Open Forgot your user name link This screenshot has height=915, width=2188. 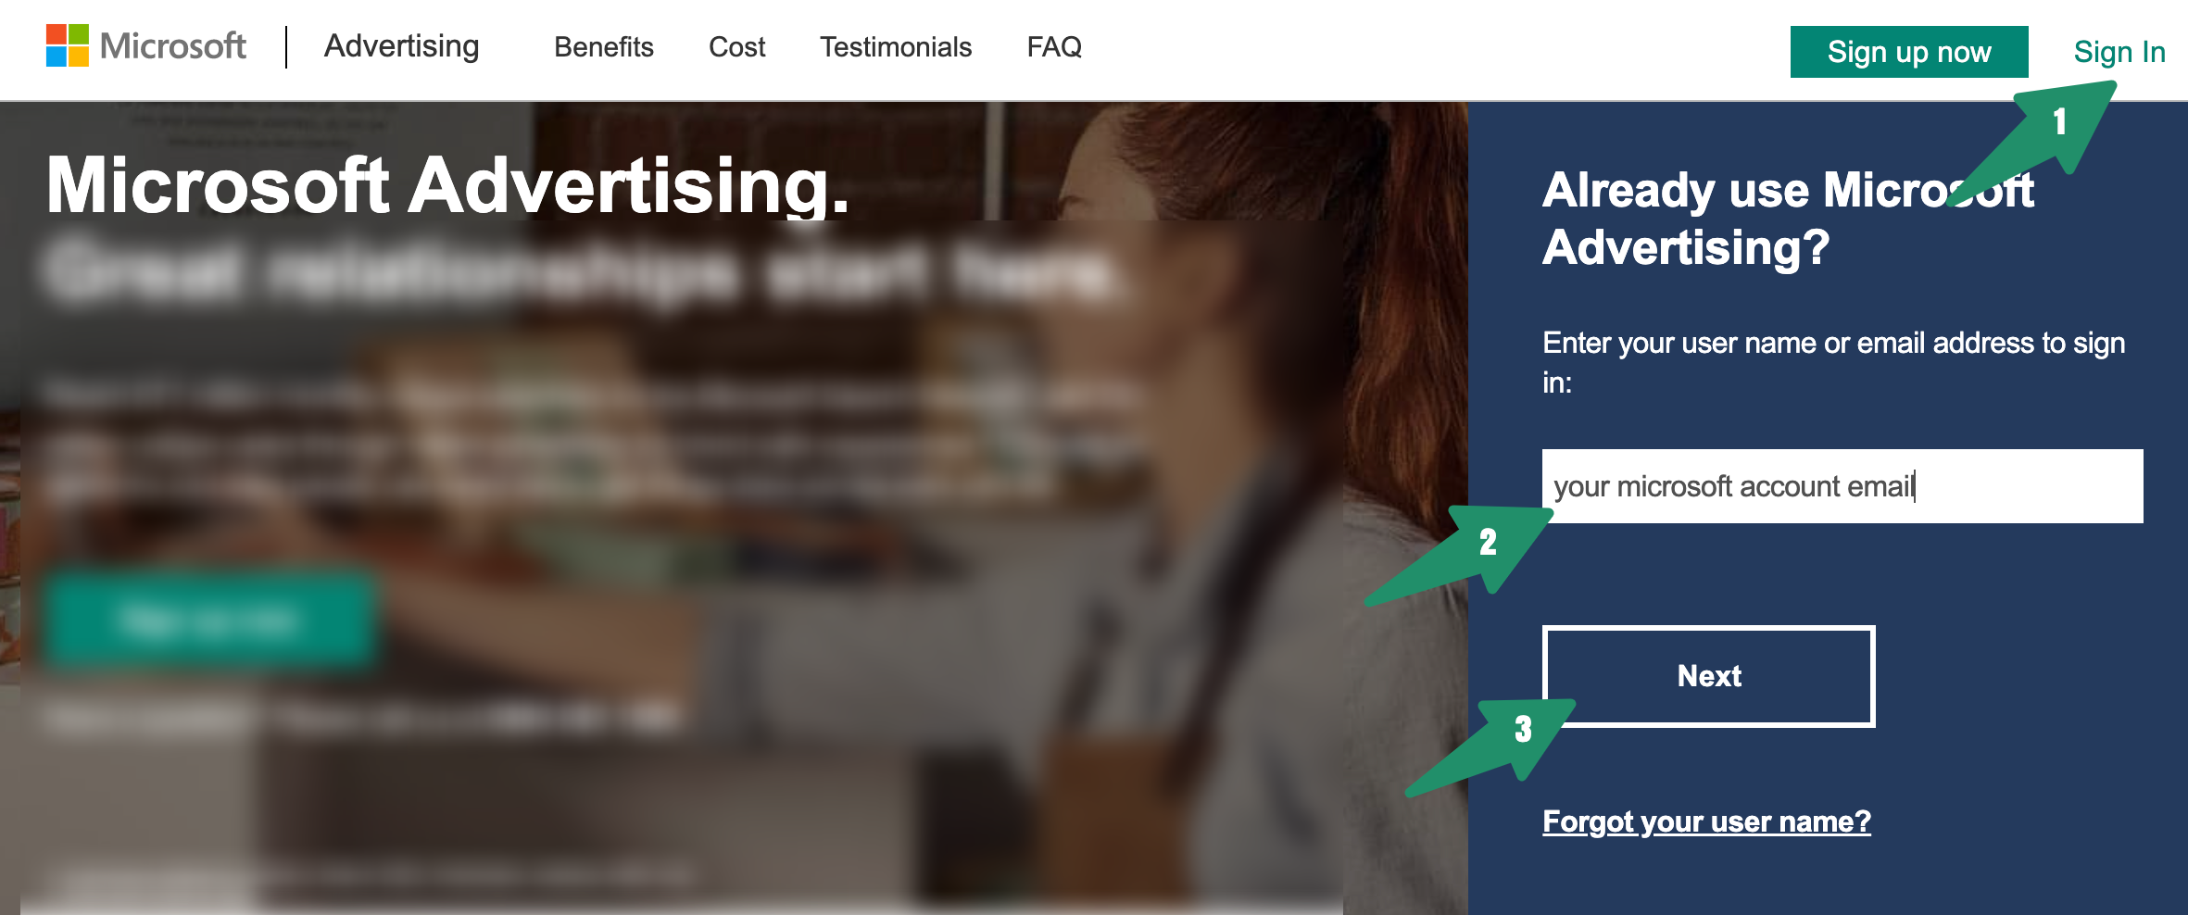coord(1706,821)
